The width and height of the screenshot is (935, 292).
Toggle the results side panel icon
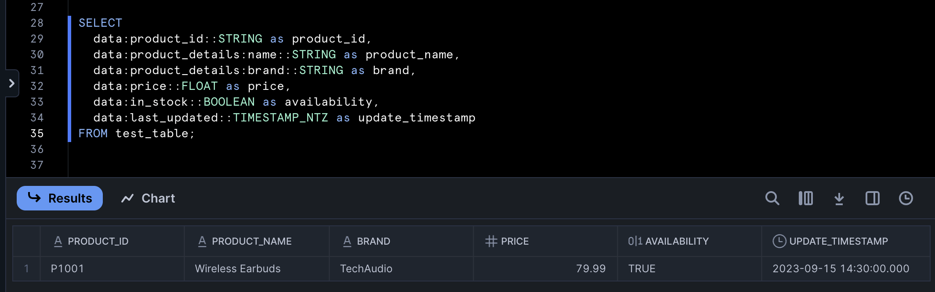tap(872, 198)
